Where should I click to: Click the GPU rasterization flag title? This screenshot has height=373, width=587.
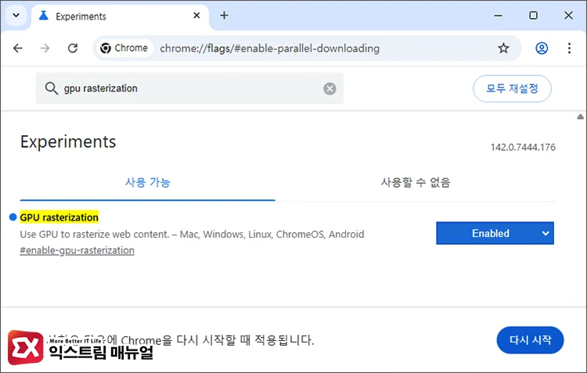tap(59, 217)
